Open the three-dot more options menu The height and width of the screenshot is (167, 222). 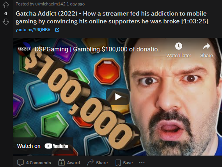coord(142,163)
